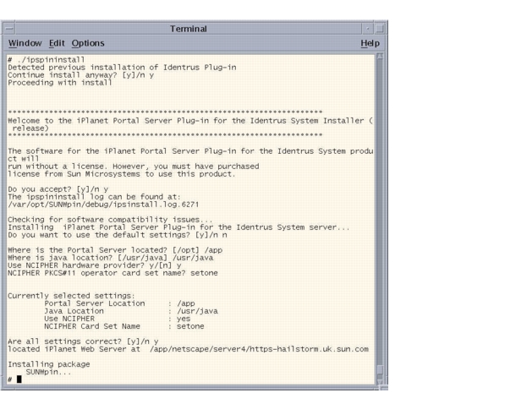Click 'Currently selected settings:' line
The height and width of the screenshot is (393, 516).
(71, 296)
